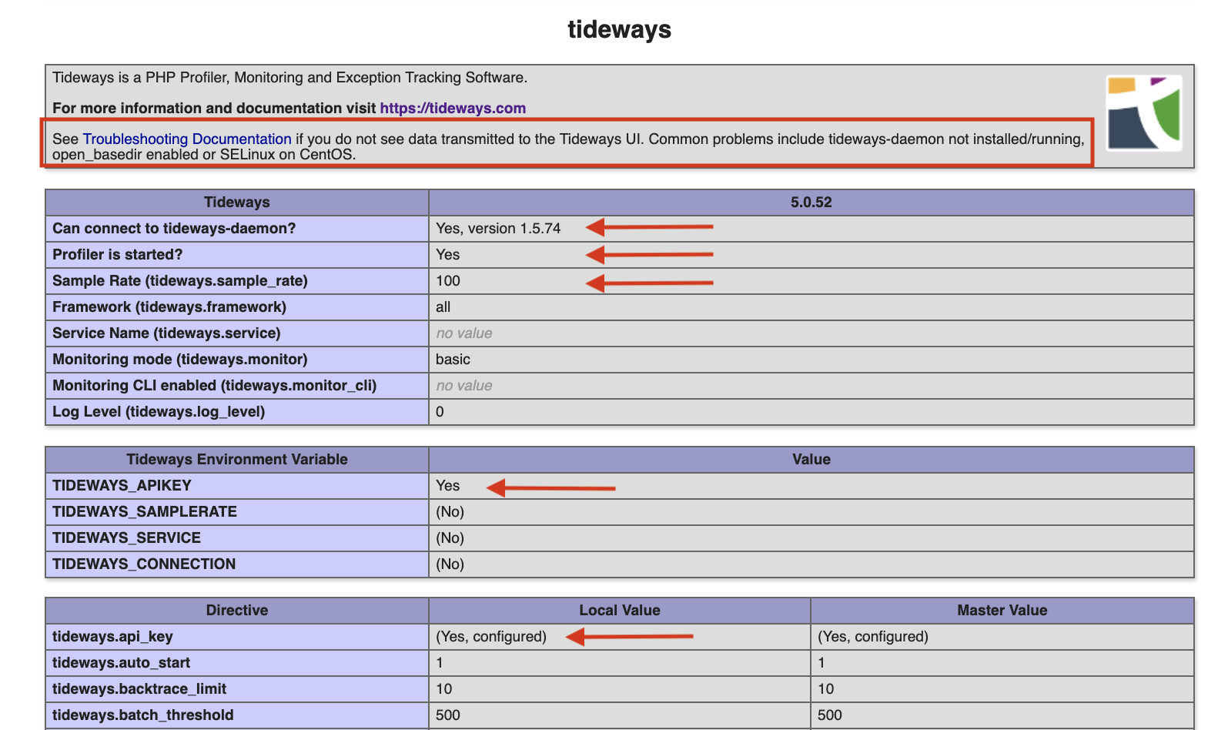Click the TIDEWAYS_APIKEY row label
Screen dimensions: 1218x730
(x=122, y=486)
